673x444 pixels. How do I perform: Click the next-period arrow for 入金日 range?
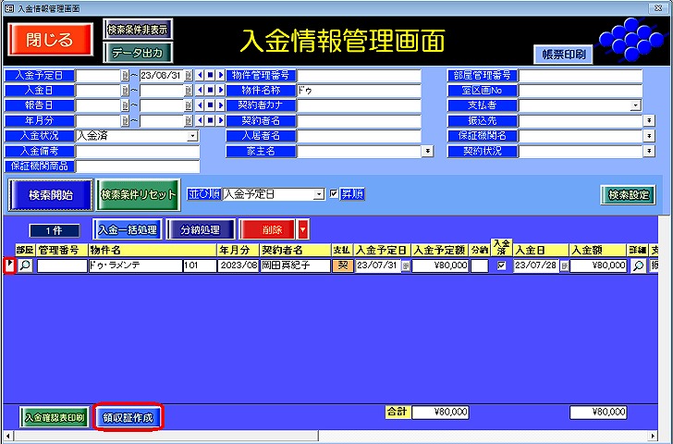pyautogui.click(x=221, y=91)
